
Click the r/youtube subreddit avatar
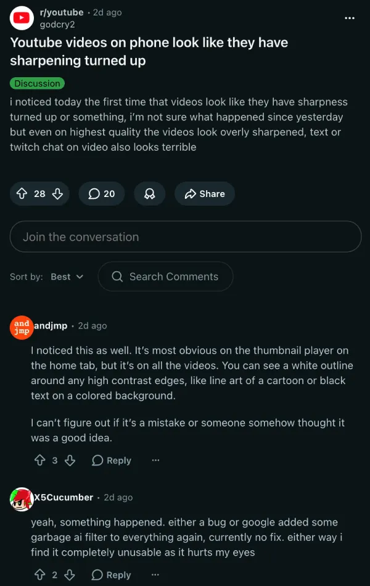pyautogui.click(x=22, y=19)
